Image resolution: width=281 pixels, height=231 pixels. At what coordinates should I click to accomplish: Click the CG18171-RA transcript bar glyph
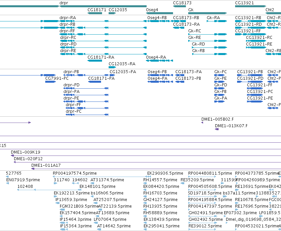point(95,61)
